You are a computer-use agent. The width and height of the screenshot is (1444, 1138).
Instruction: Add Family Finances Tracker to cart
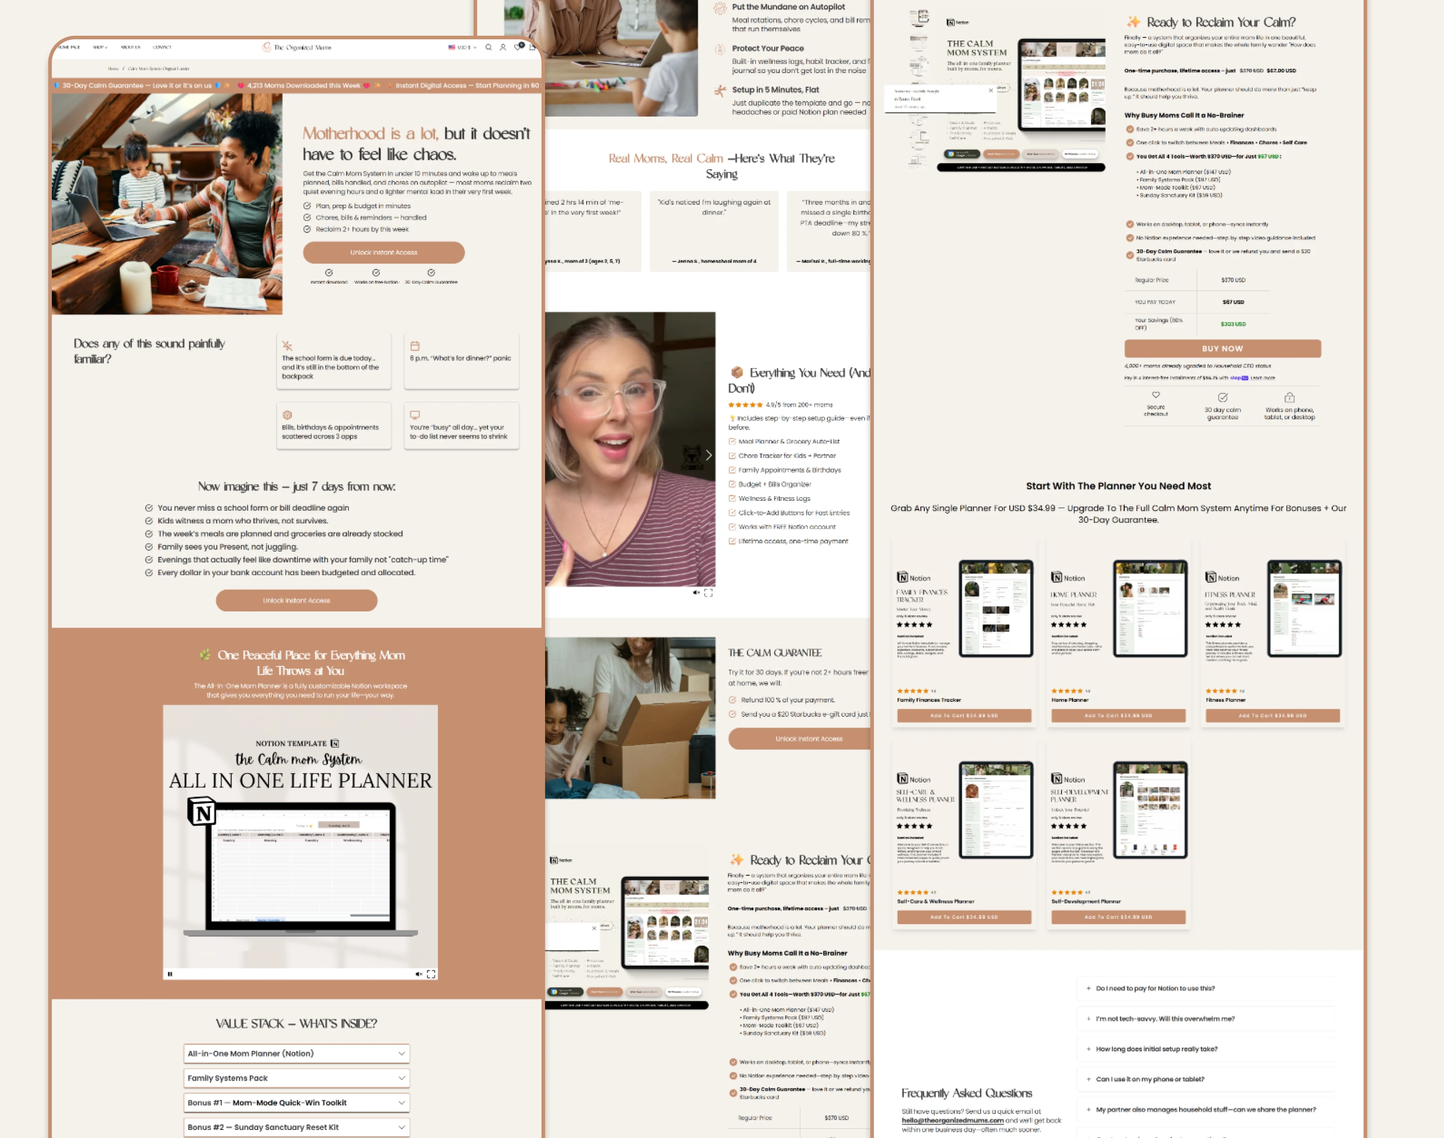tap(964, 715)
